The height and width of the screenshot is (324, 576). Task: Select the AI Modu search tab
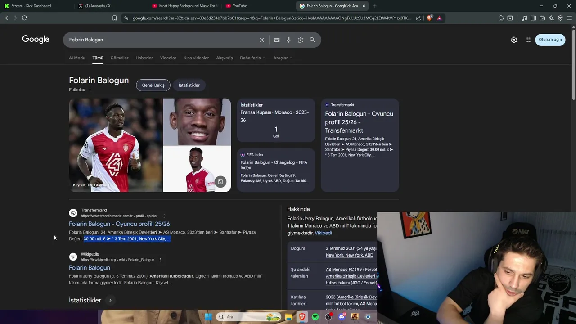tap(77, 58)
